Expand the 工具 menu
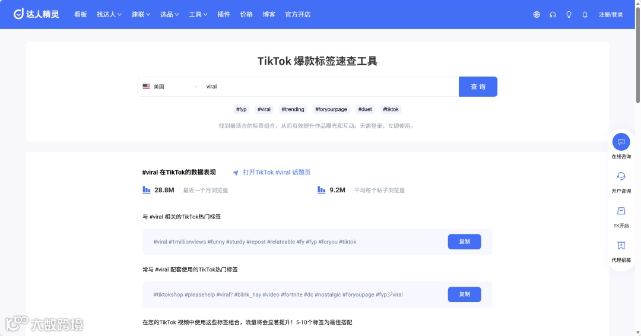The width and height of the screenshot is (641, 336). tap(198, 14)
